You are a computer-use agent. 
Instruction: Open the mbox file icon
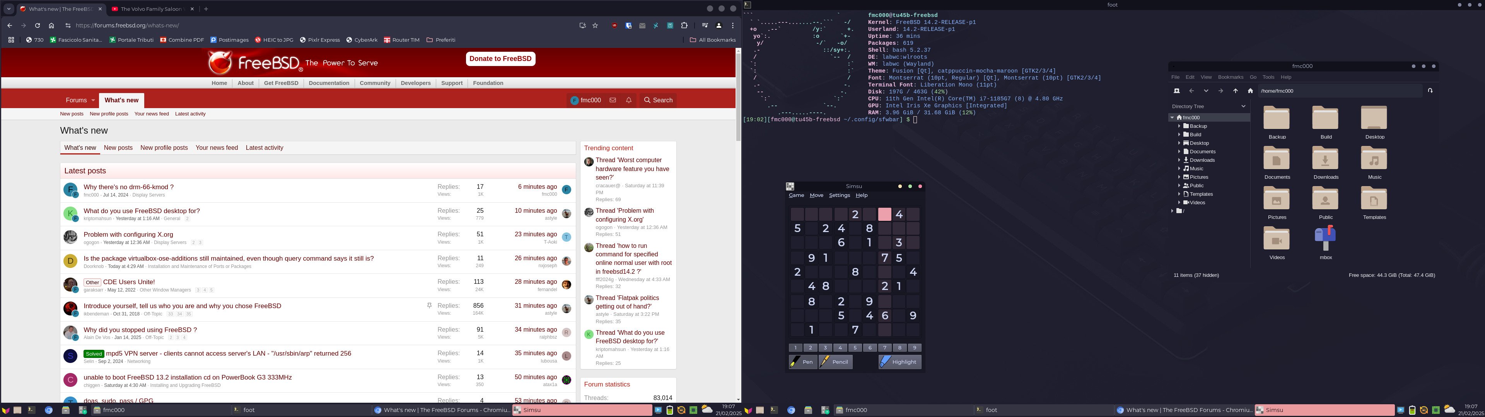pos(1325,239)
